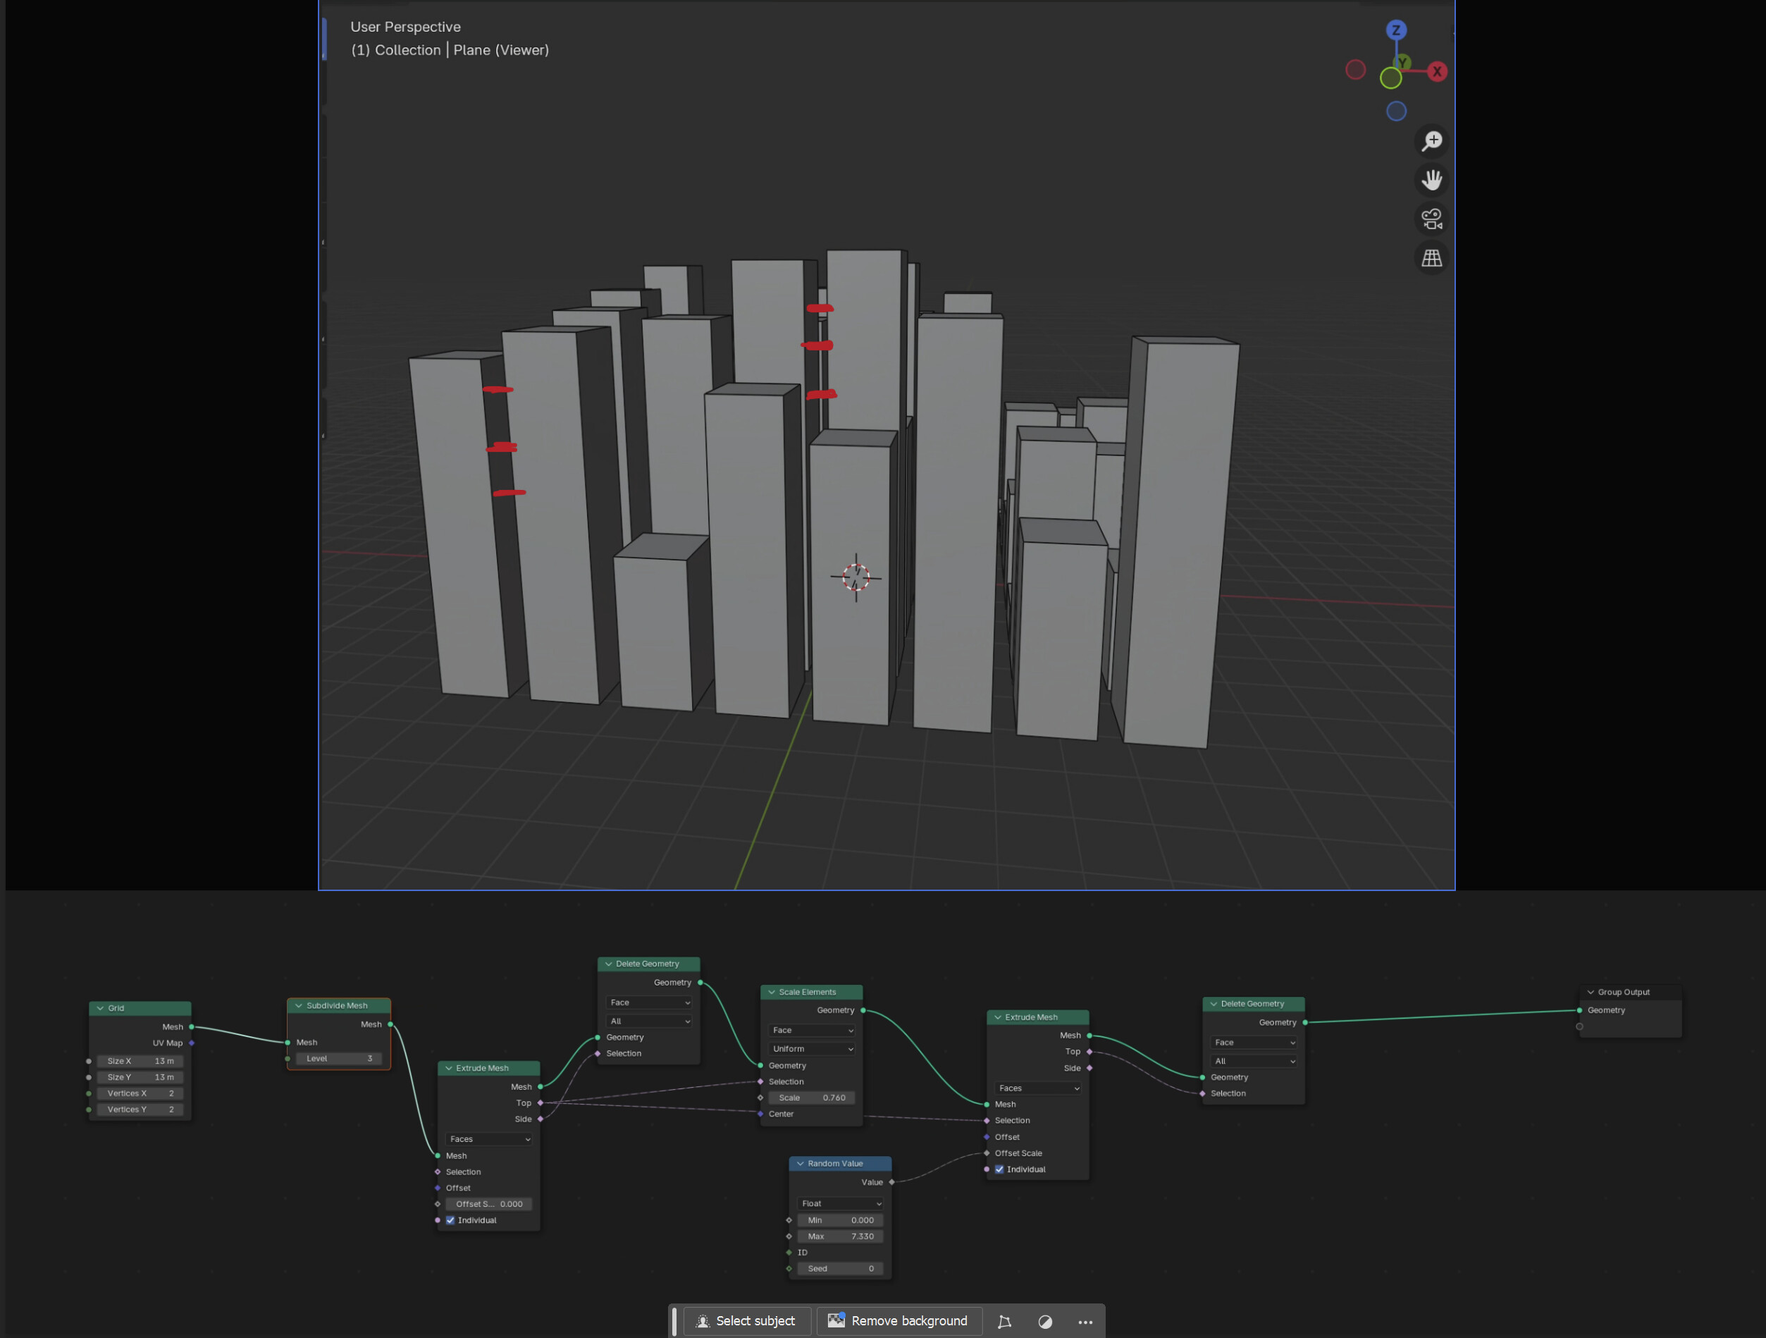Screen dimensions: 1766x1338
Task: Click the 'User Perspective' viewport label
Action: [406, 26]
